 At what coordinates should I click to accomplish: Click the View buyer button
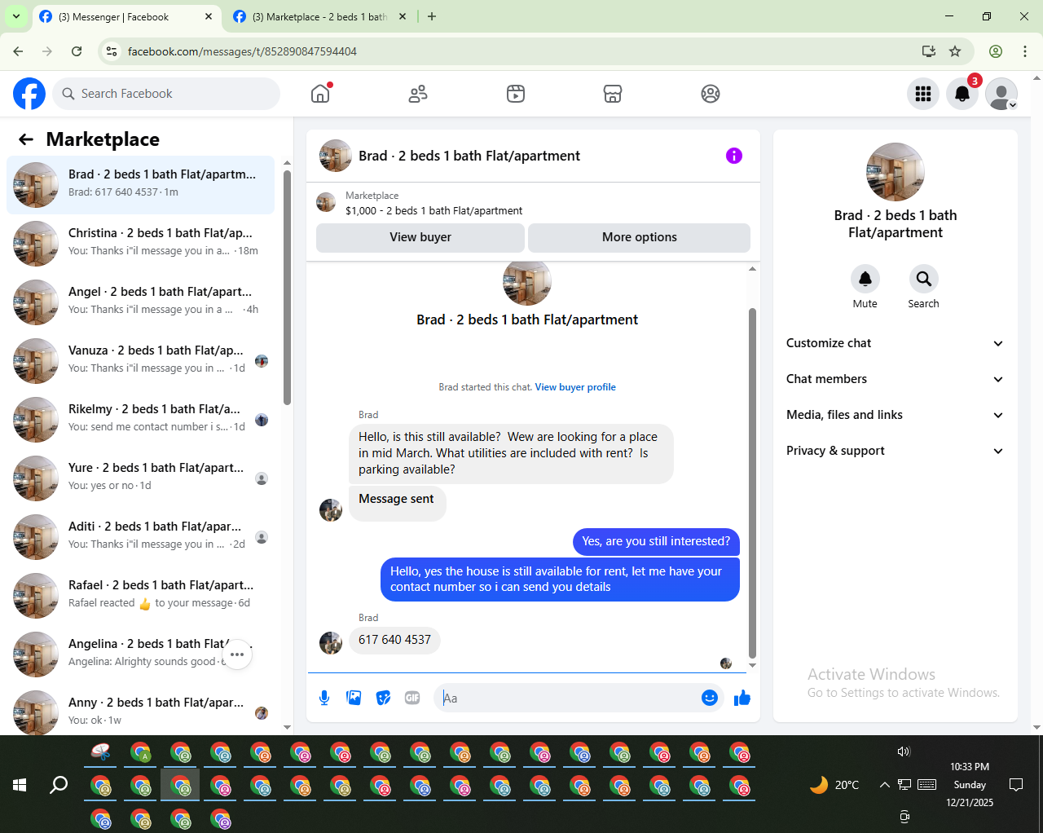point(420,237)
